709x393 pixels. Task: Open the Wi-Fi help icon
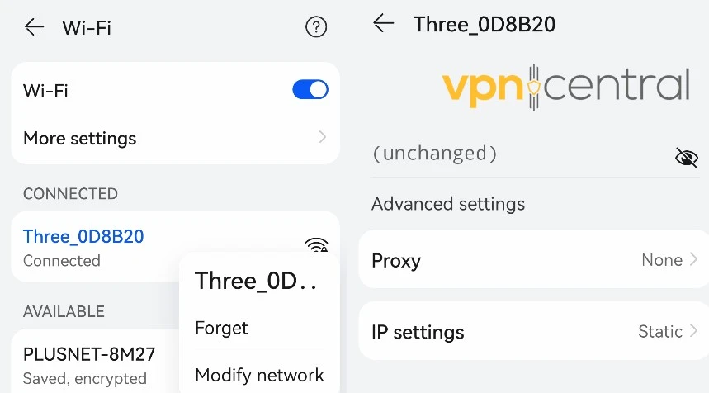(316, 27)
